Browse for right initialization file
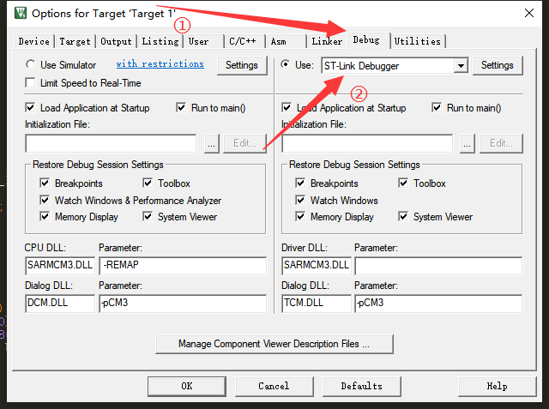This screenshot has height=409, width=549. (467, 143)
